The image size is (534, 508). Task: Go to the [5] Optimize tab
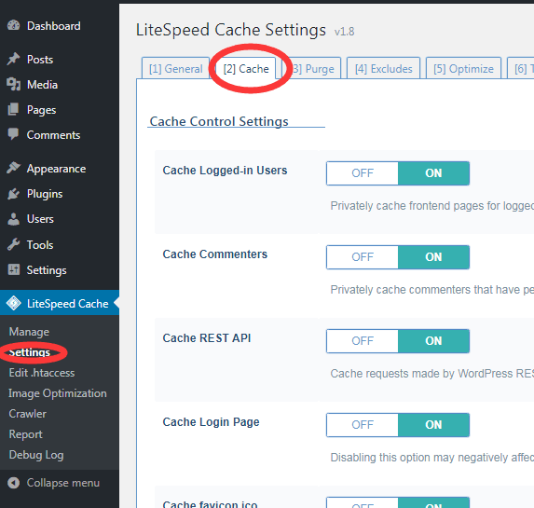pyautogui.click(x=463, y=68)
